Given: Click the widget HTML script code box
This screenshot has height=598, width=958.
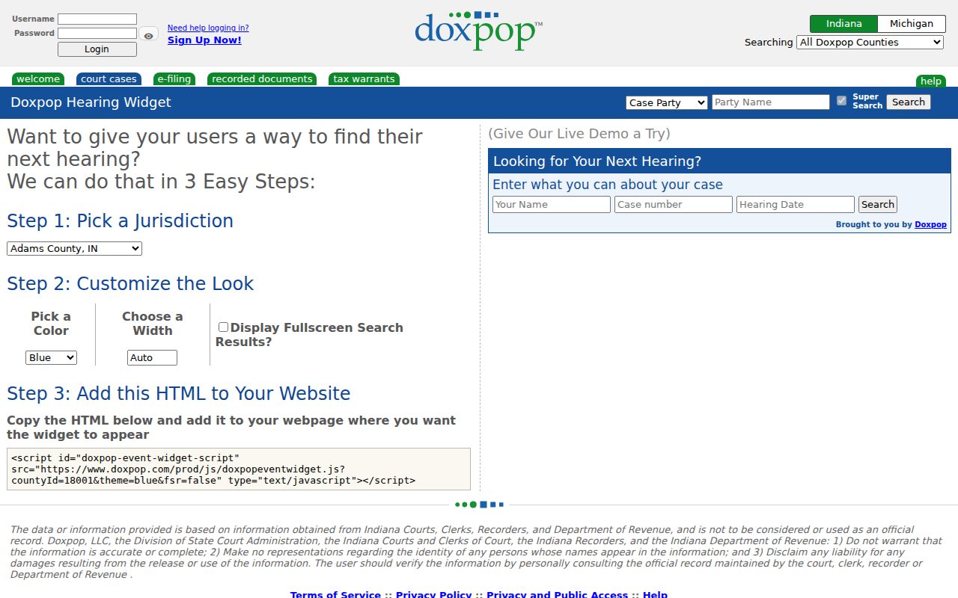Looking at the screenshot, I should pos(239,469).
